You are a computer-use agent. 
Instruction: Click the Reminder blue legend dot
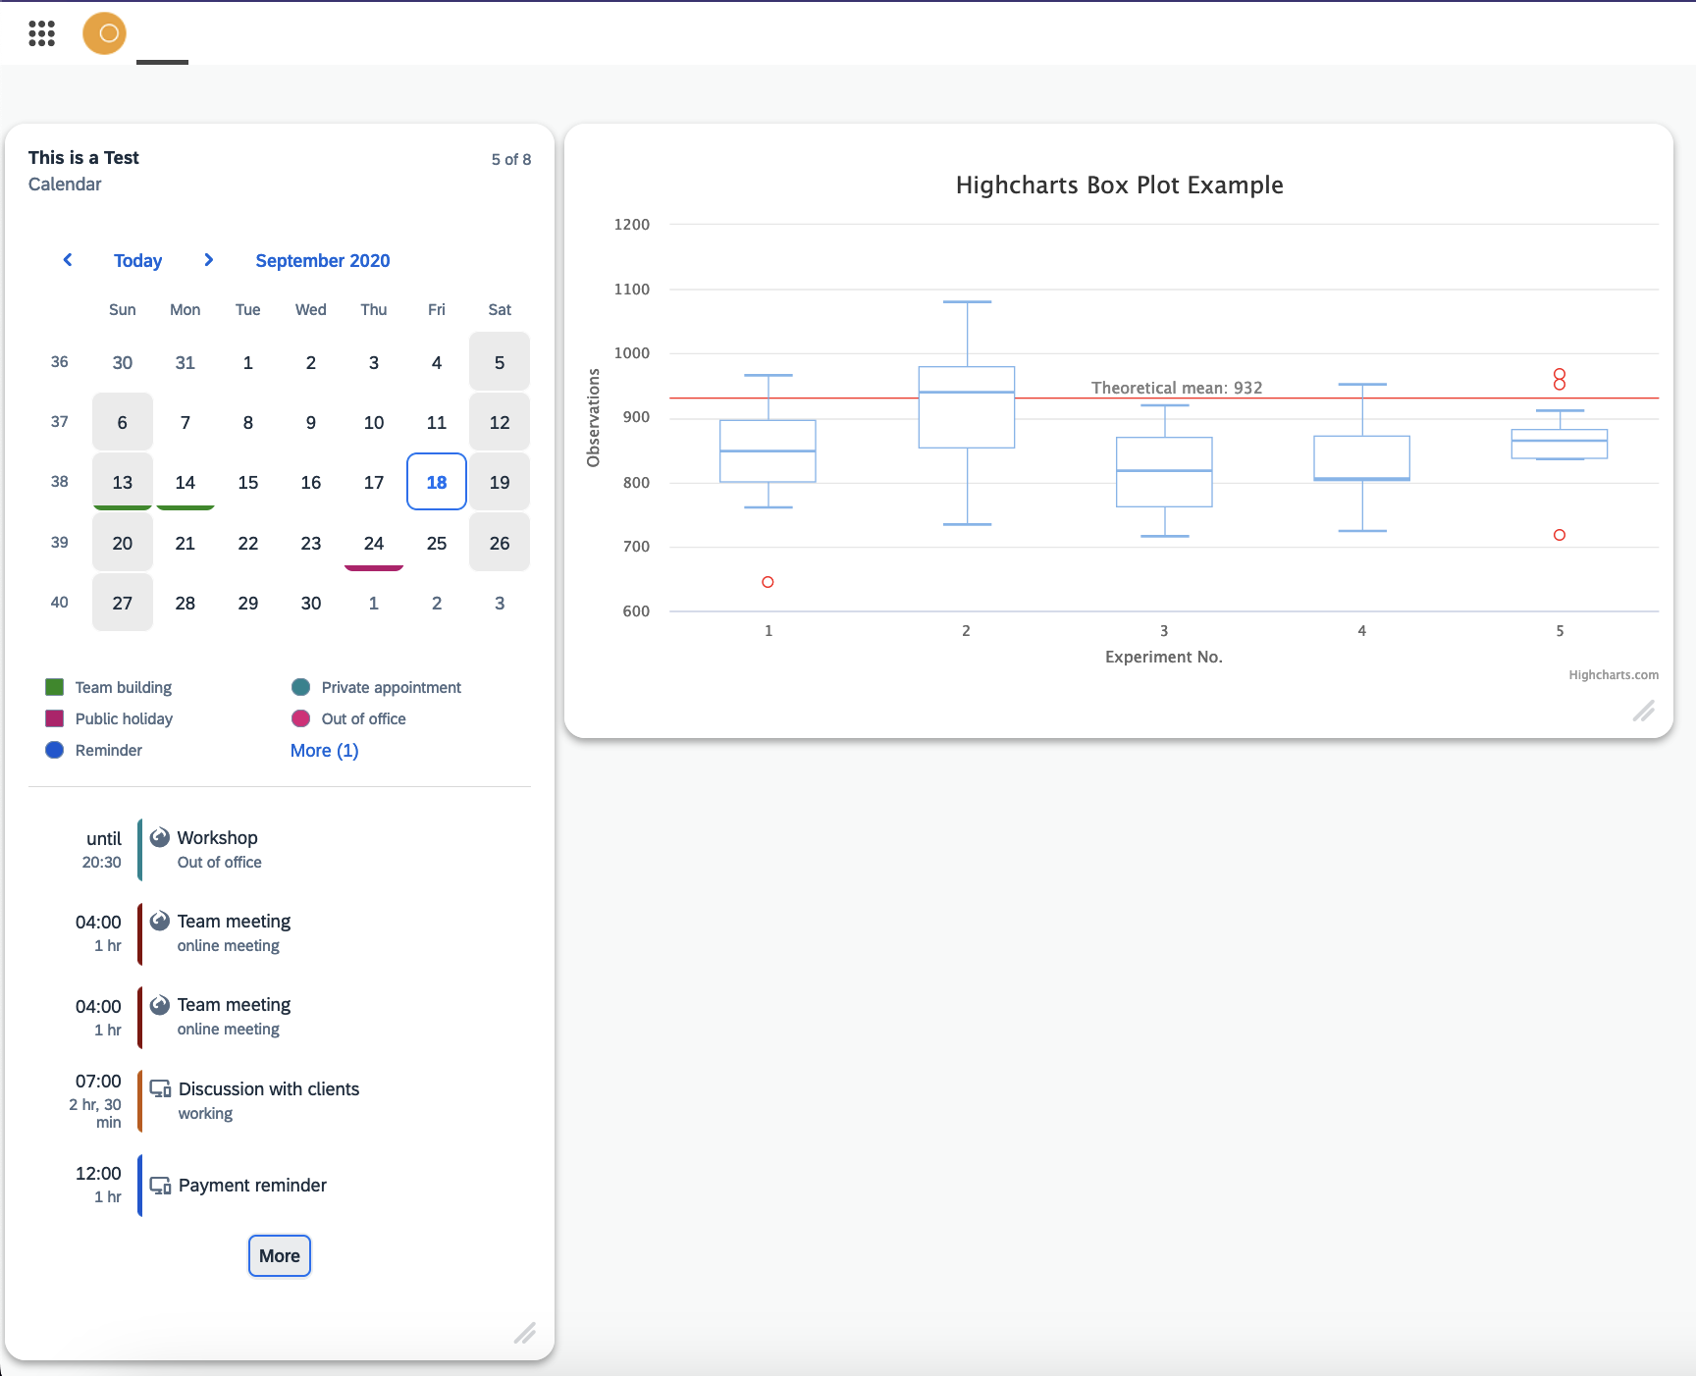tap(55, 750)
